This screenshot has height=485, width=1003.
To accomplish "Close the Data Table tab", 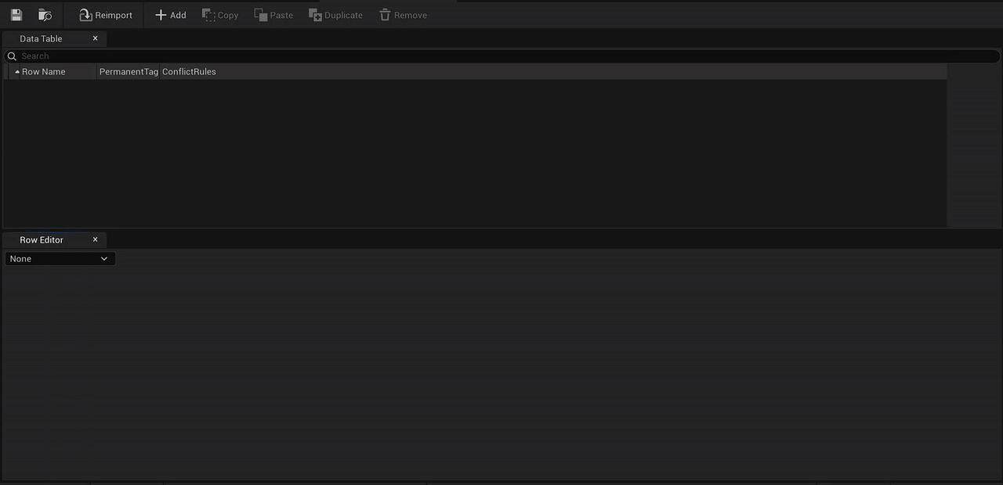I will [96, 38].
